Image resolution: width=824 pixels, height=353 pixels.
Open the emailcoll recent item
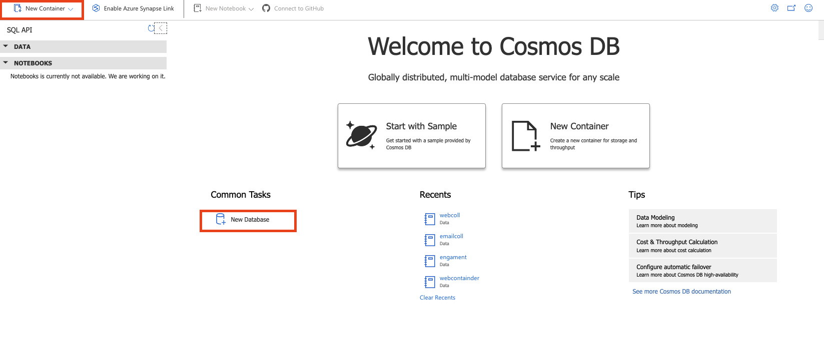click(451, 236)
